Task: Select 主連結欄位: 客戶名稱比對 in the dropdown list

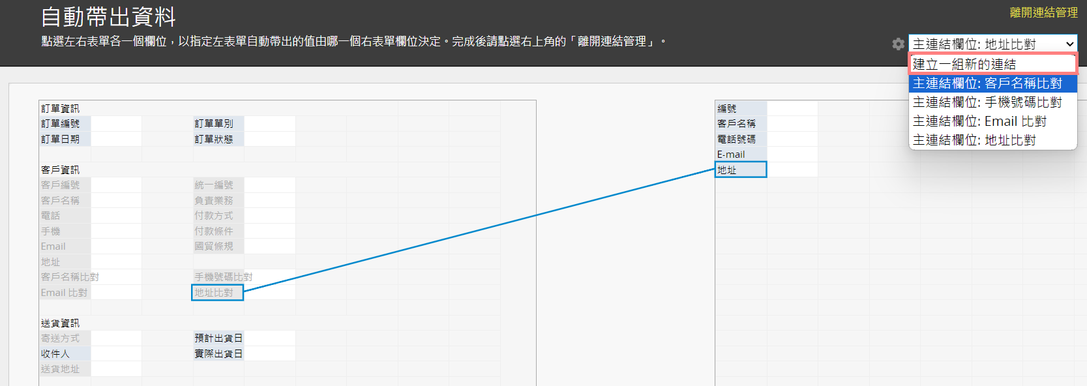Action: click(992, 83)
